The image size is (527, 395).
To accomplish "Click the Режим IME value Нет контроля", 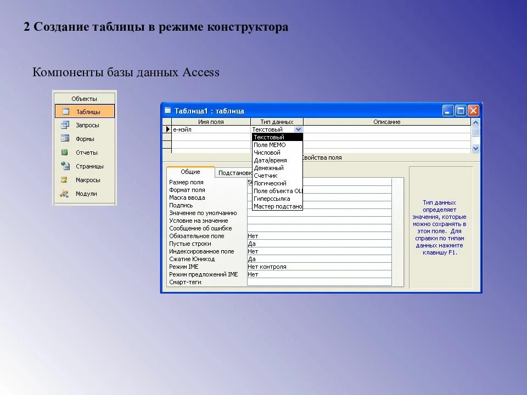I will [x=319, y=267].
